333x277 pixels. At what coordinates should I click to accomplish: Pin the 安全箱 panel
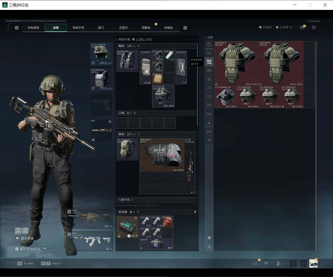click(x=195, y=212)
